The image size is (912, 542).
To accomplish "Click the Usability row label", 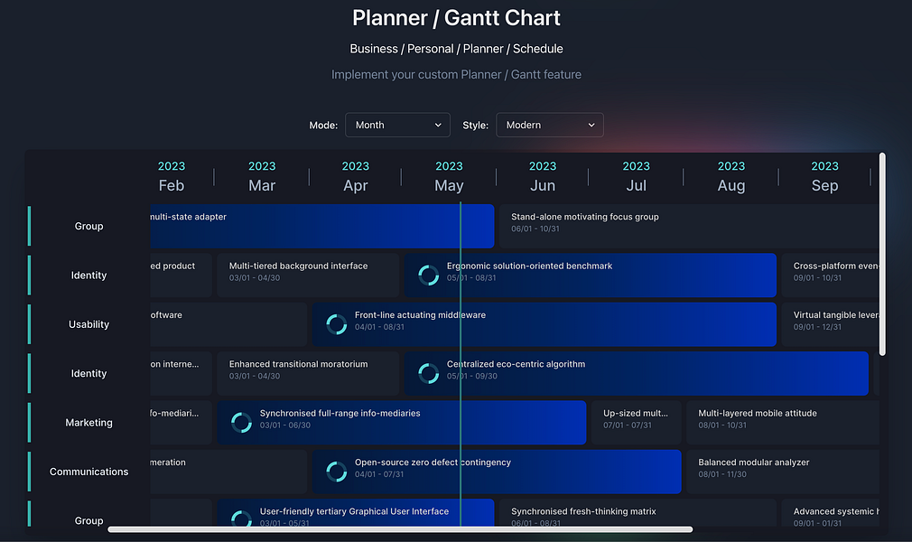I will [x=89, y=324].
